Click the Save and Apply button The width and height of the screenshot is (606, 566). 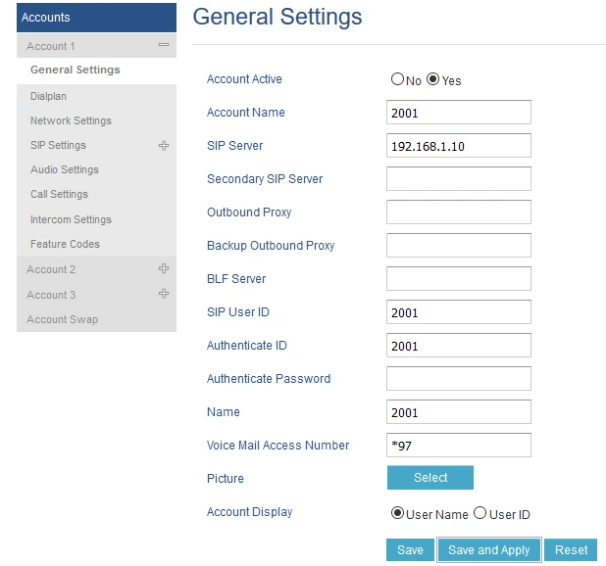point(488,550)
